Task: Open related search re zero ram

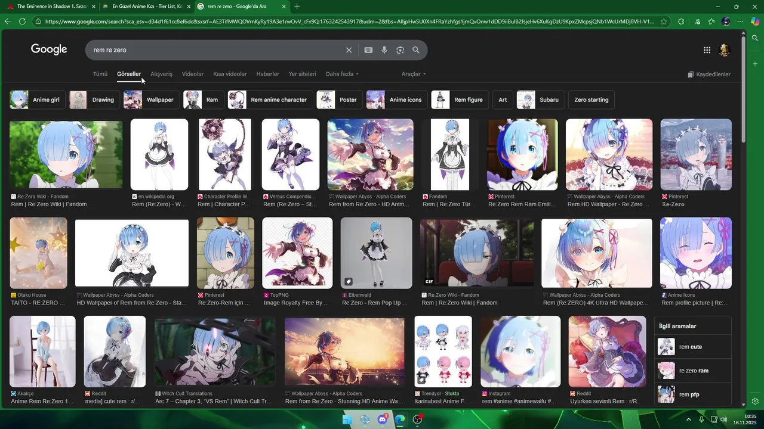Action: tap(693, 371)
